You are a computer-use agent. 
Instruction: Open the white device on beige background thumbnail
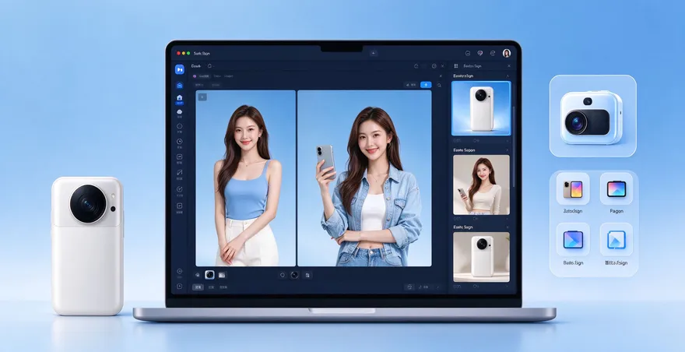(481, 257)
